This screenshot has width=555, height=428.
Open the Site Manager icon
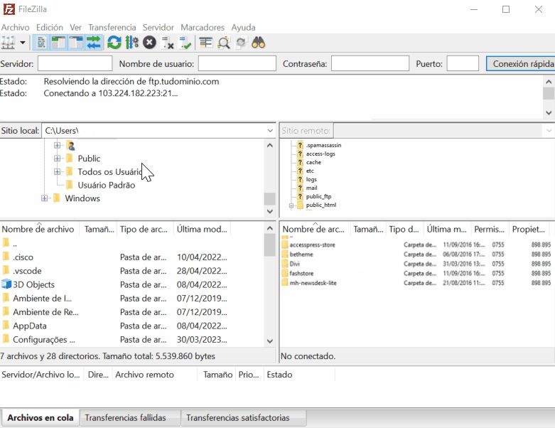tap(8, 43)
